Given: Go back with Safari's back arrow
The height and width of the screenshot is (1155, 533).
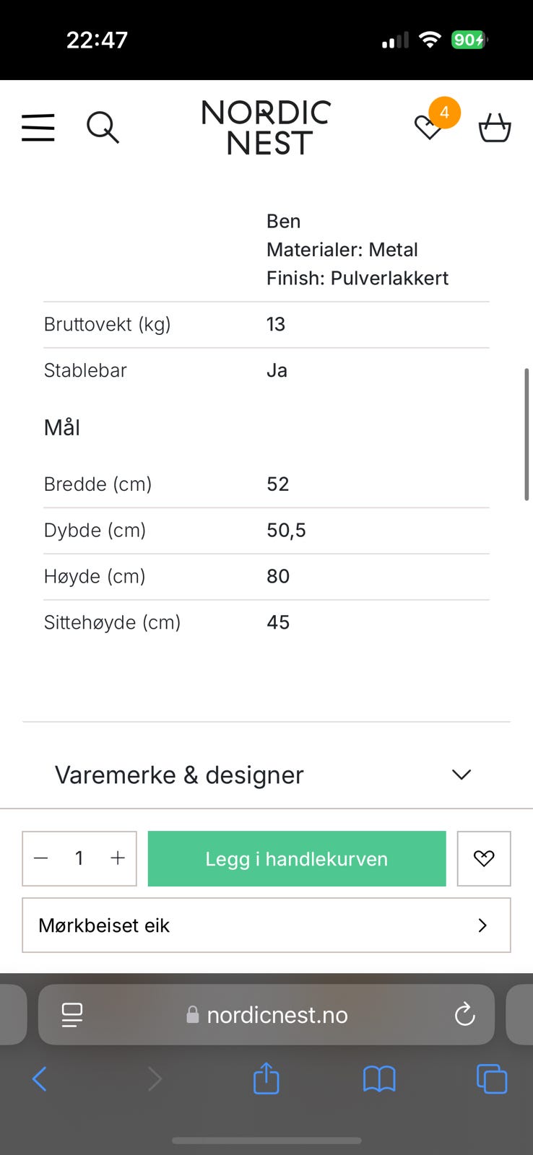Looking at the screenshot, I should pyautogui.click(x=40, y=1079).
